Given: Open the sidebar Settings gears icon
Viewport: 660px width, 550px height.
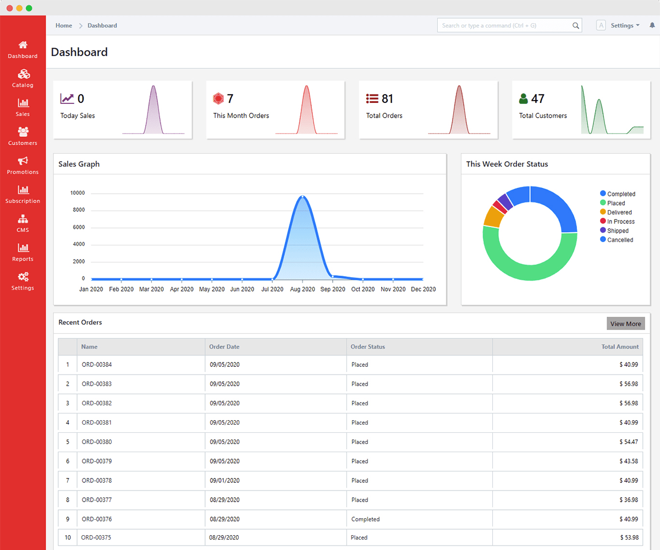Looking at the screenshot, I should coord(23,277).
